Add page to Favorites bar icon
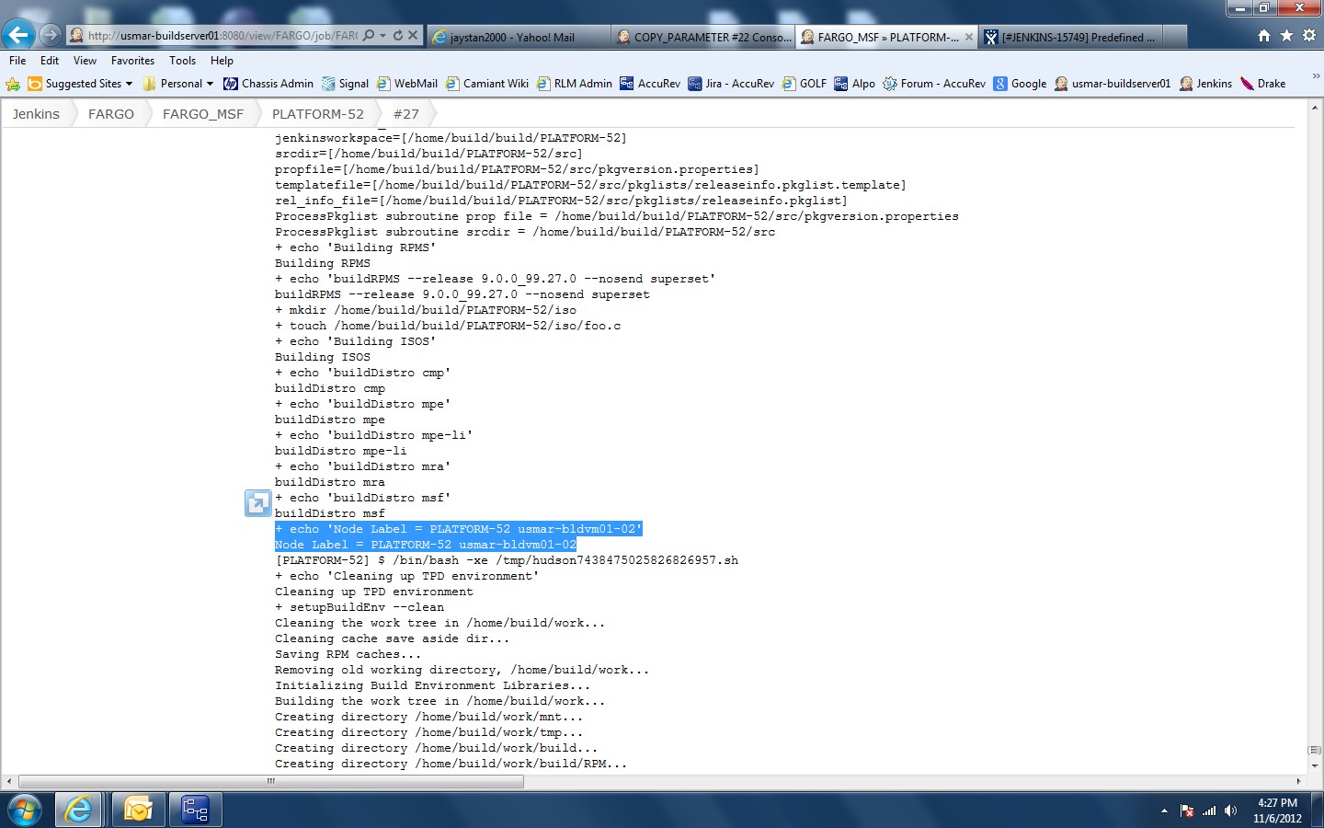The width and height of the screenshot is (1324, 828). click(x=13, y=84)
